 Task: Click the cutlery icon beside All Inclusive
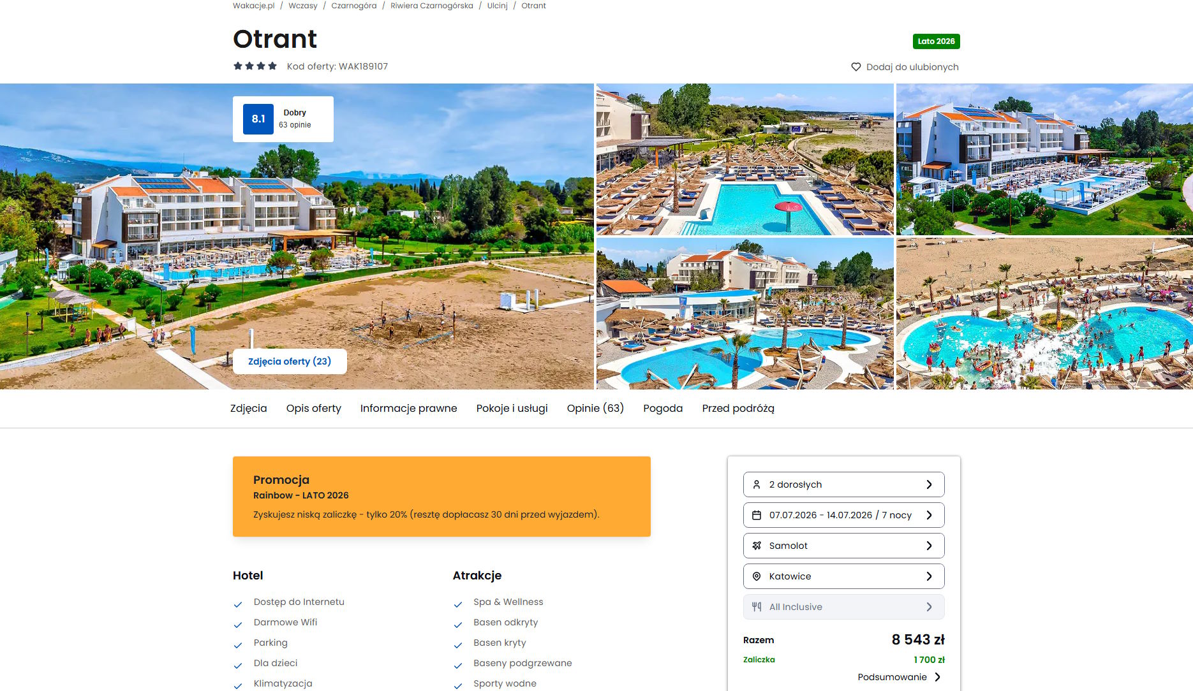[x=757, y=607]
